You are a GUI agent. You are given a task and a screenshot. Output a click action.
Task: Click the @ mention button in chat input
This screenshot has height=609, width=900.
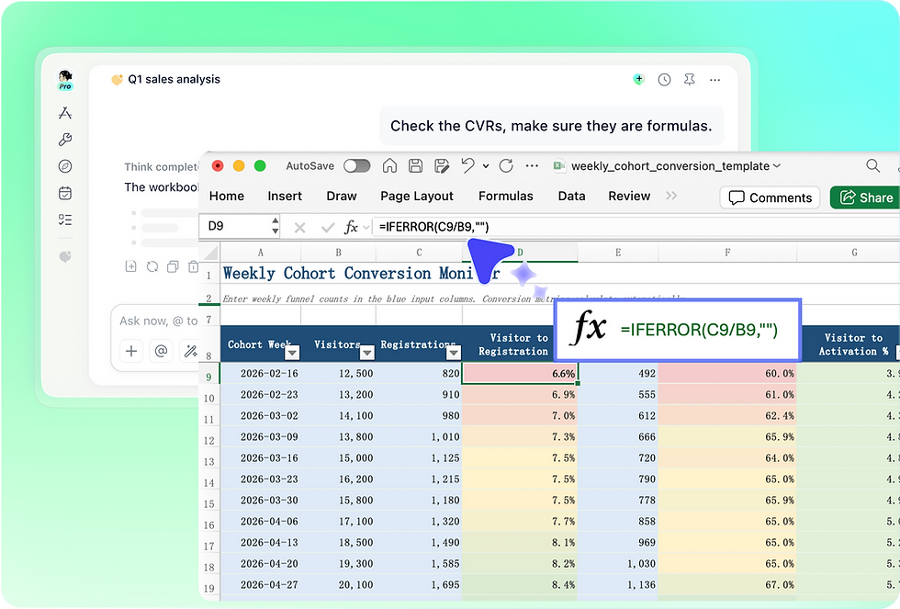tap(162, 351)
